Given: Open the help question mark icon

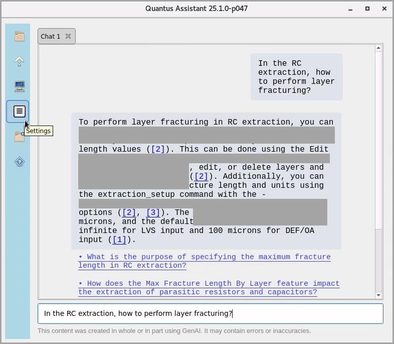Looking at the screenshot, I should point(20,162).
